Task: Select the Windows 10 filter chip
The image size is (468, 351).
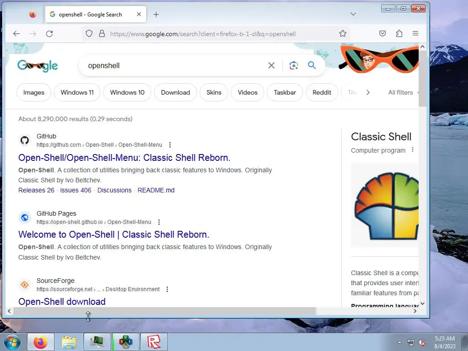Action: [x=127, y=92]
